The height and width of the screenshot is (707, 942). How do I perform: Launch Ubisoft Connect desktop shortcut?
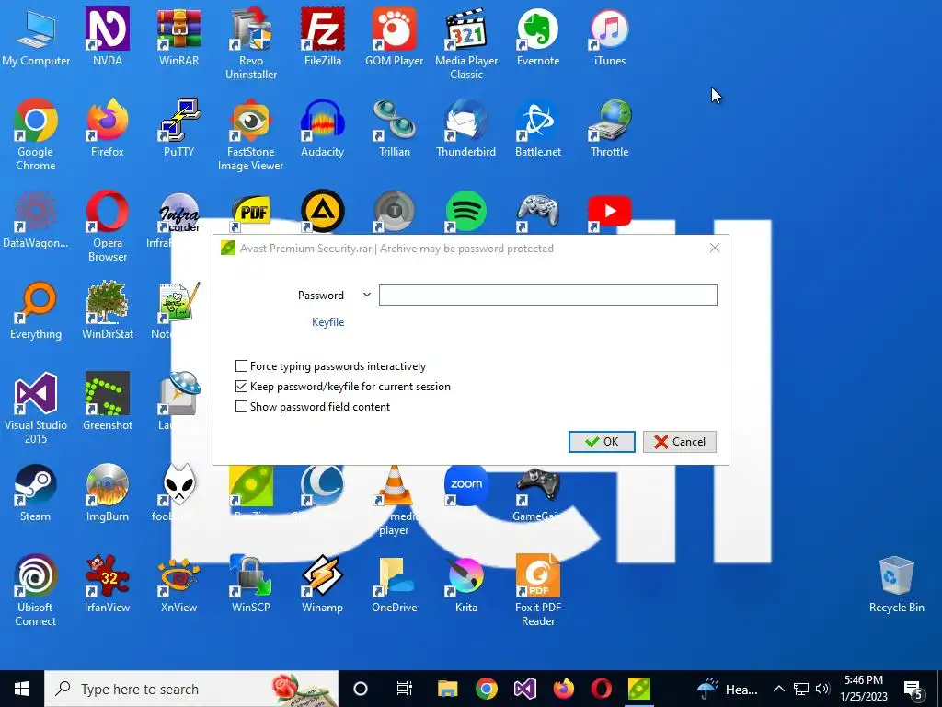pyautogui.click(x=36, y=590)
